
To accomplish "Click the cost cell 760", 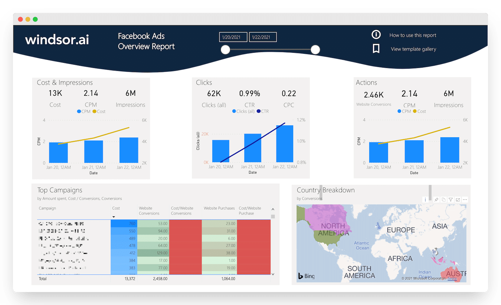I will pos(124,223).
